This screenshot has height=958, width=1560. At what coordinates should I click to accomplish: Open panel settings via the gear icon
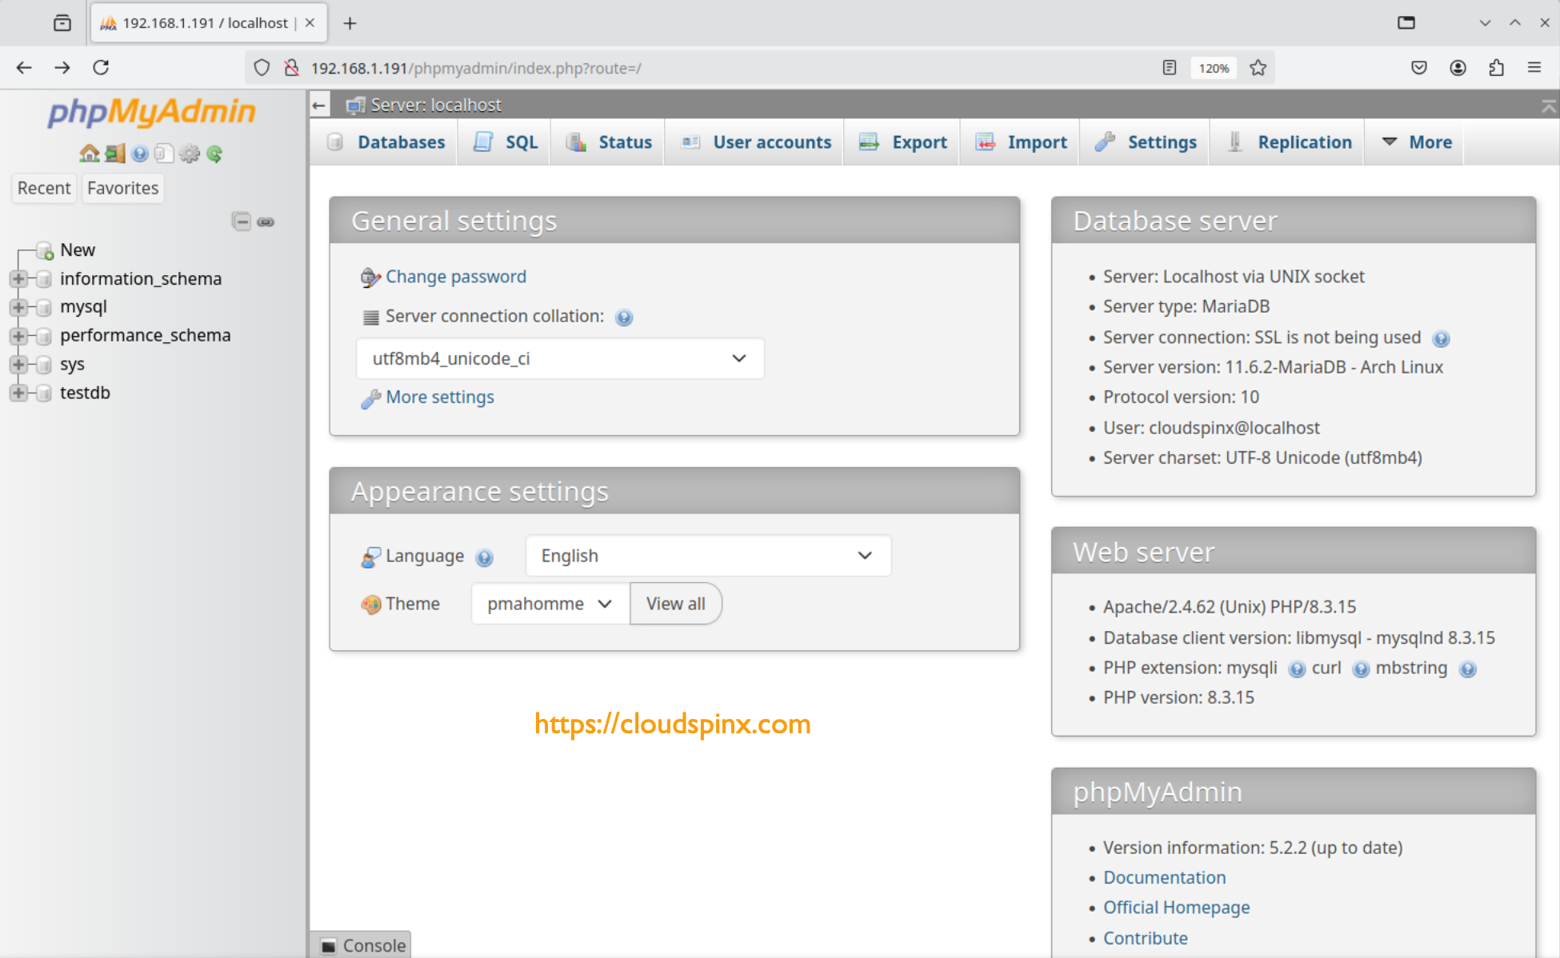point(190,153)
